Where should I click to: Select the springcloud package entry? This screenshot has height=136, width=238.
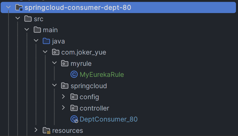tap(89, 86)
